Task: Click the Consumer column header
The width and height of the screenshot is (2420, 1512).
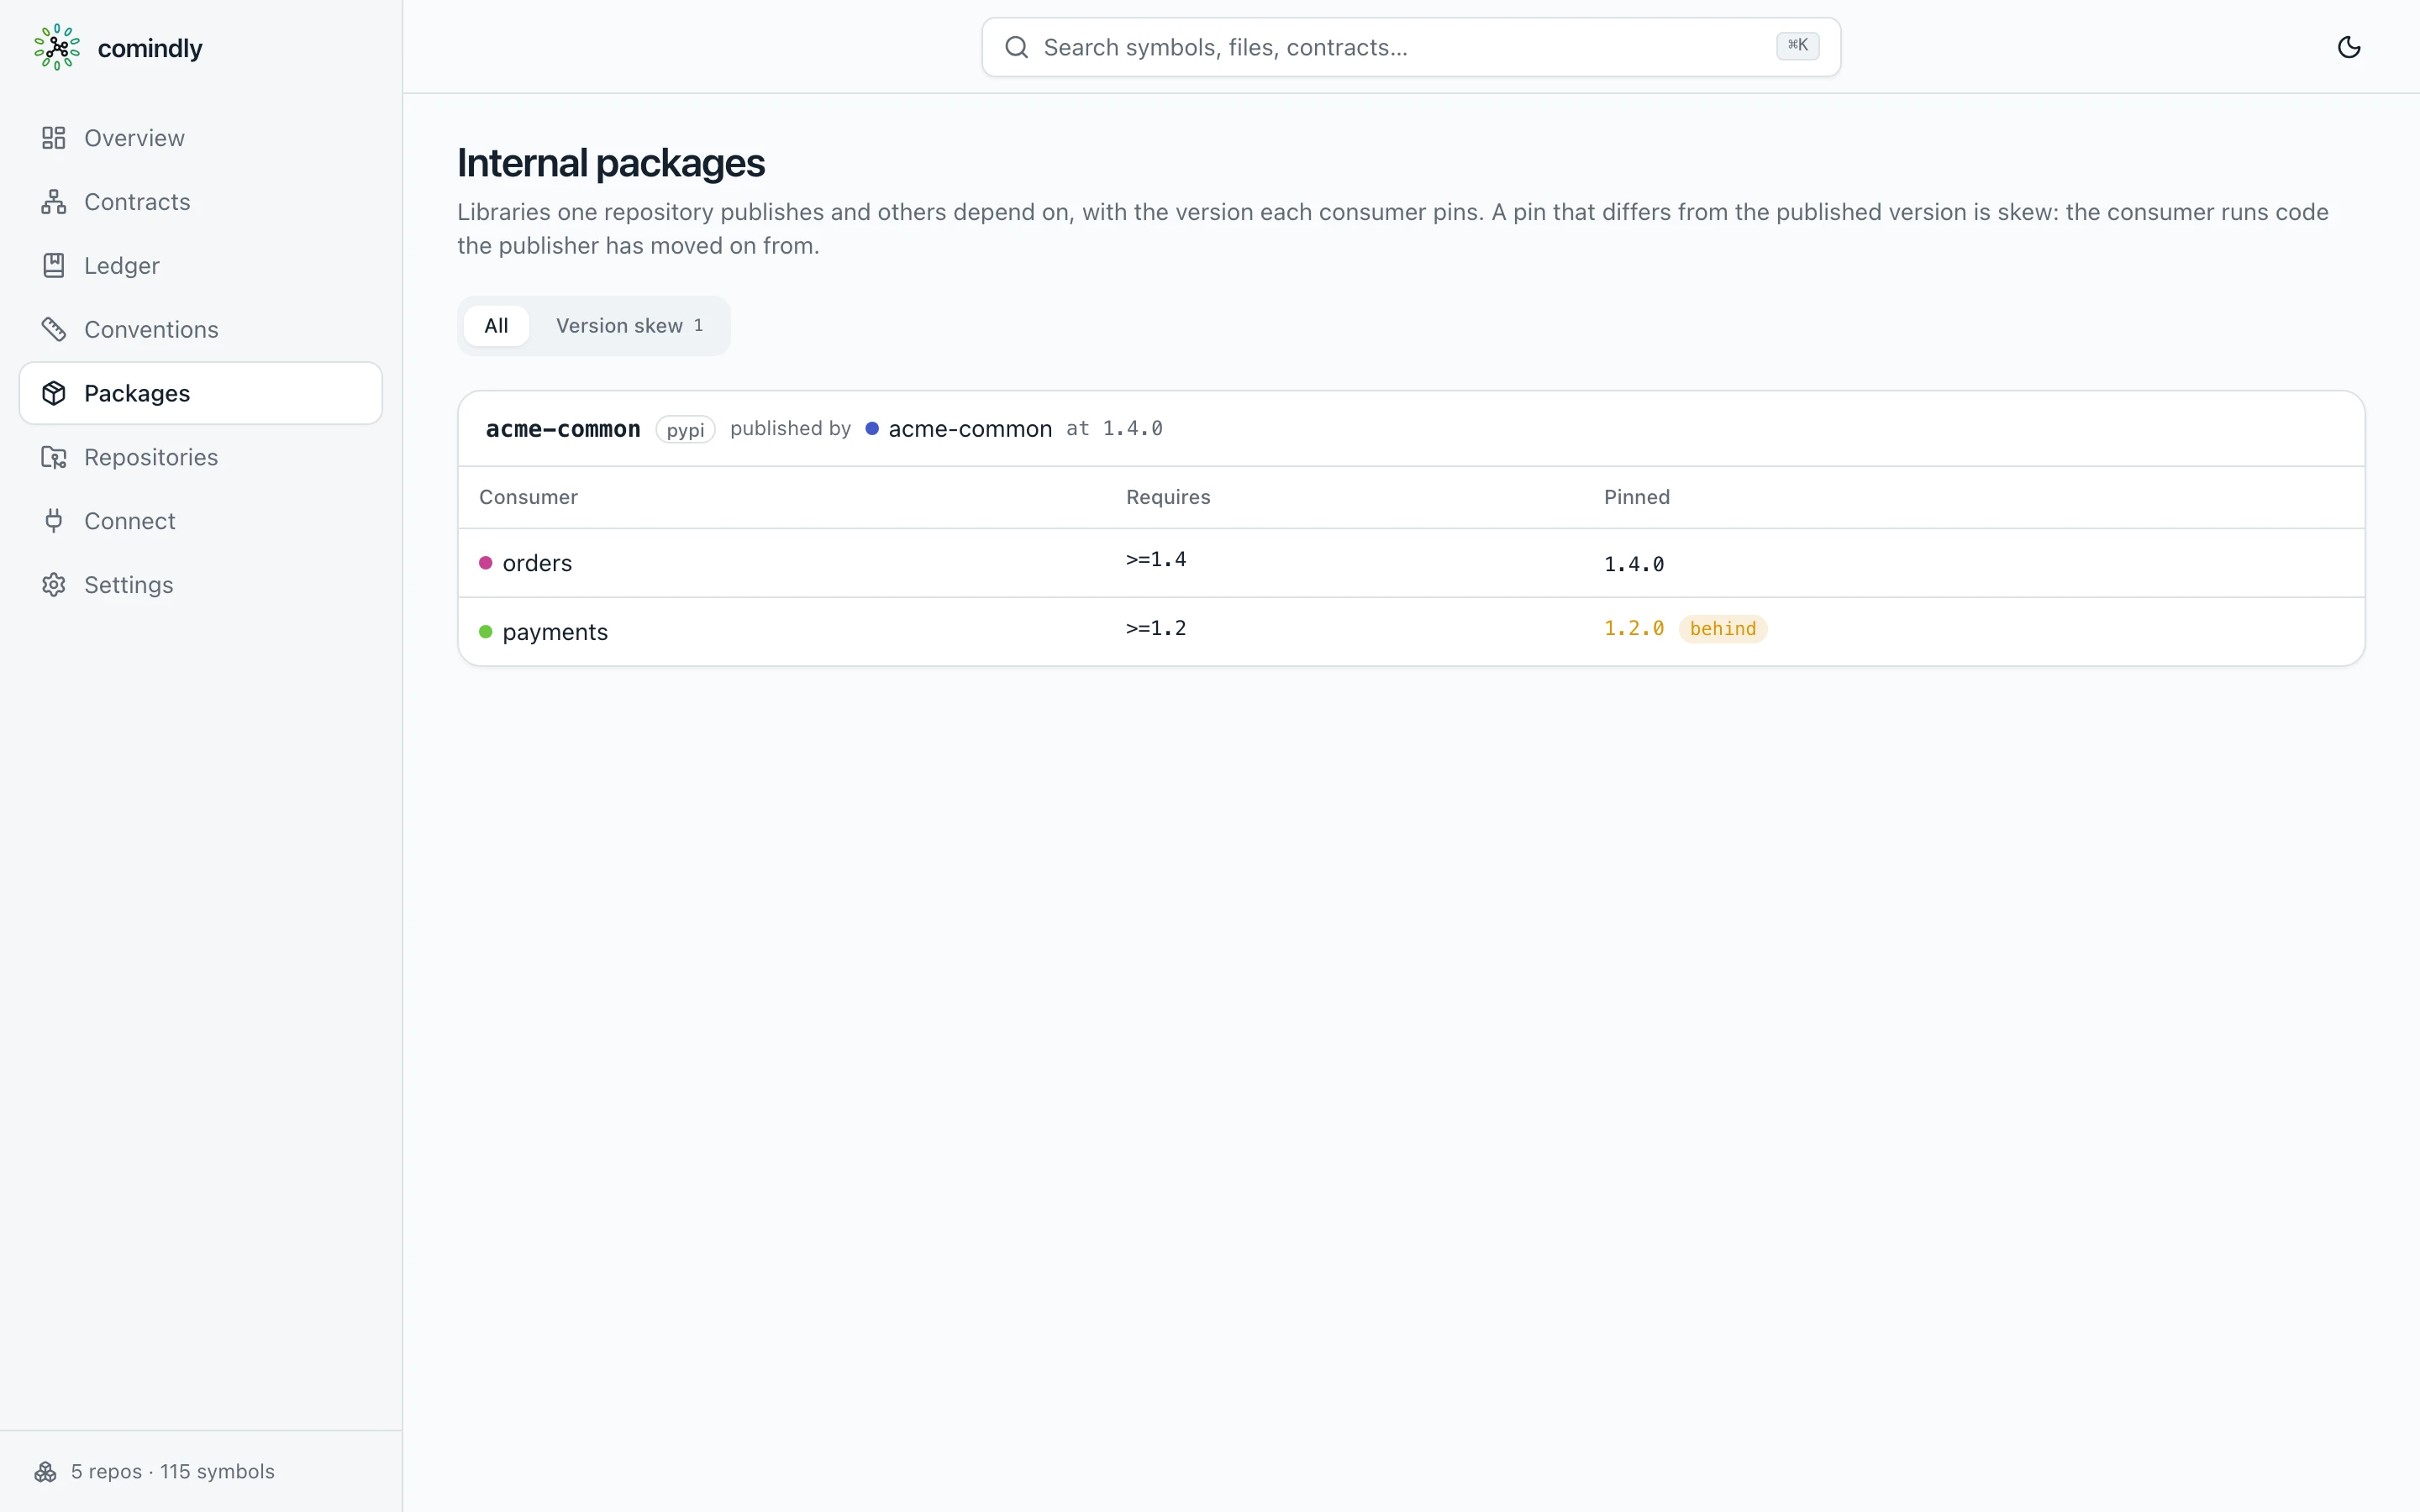Action: coord(528,497)
